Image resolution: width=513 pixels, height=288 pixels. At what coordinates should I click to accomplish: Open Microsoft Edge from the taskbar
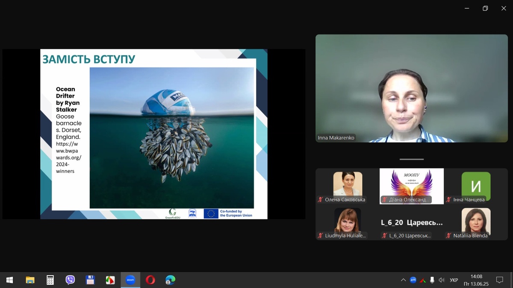tap(171, 280)
